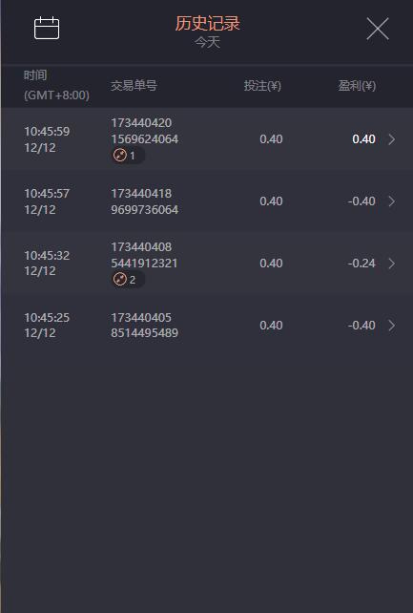Click the 投注(¥) column header

(x=262, y=86)
